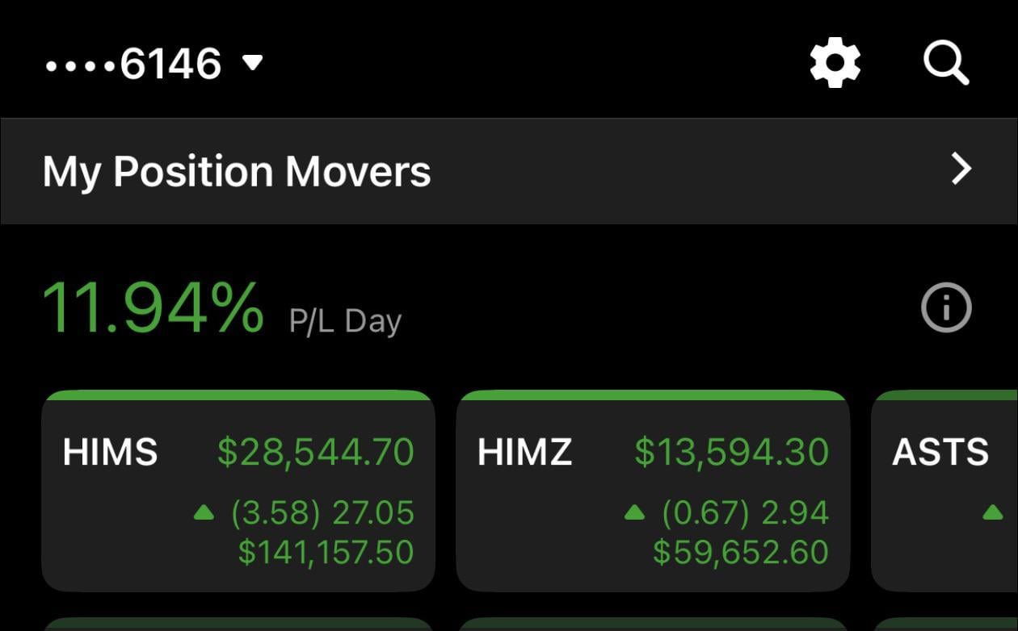Tap the (3.58) 27.05 price change
Screen dimensions: 1018x631
coord(322,513)
